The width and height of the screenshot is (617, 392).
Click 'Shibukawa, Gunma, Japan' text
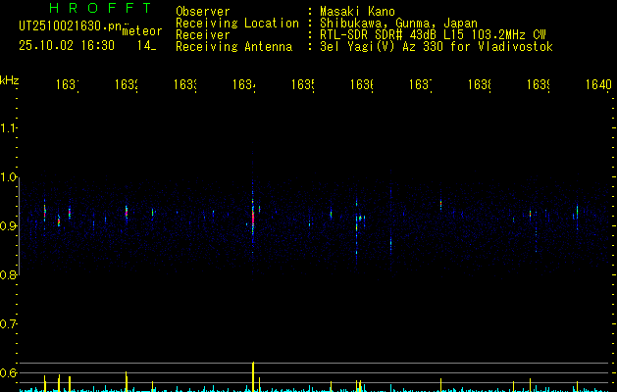(398, 24)
